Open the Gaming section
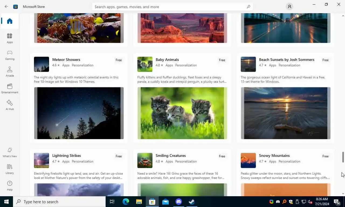Image resolution: width=345 pixels, height=207 pixels. [10, 55]
